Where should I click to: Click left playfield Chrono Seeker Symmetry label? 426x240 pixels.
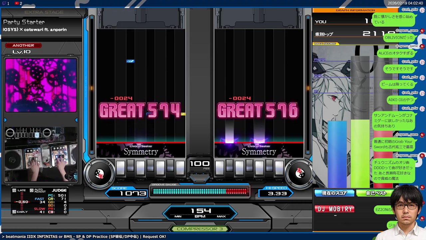pos(141,151)
